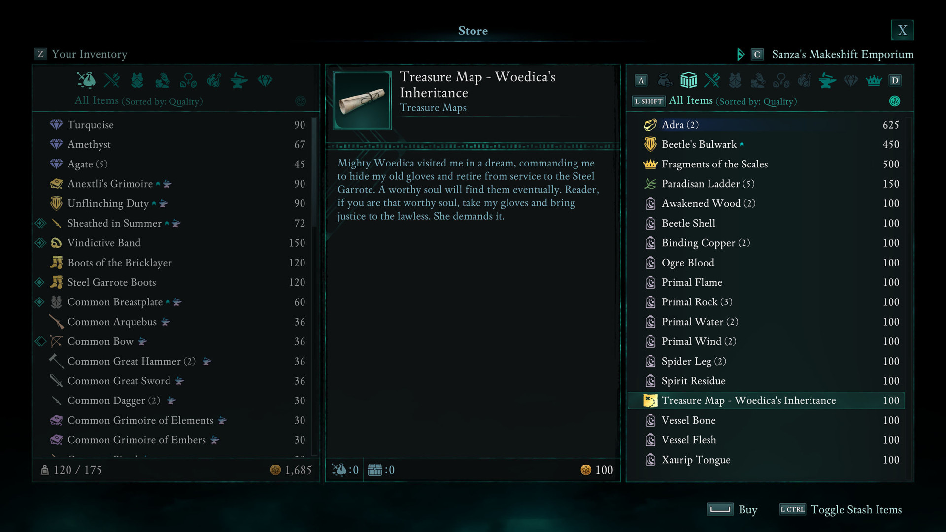Screen dimensions: 946x532
Task: Toggle the inventory sort button beside Quality
Action: pyautogui.click(x=300, y=101)
